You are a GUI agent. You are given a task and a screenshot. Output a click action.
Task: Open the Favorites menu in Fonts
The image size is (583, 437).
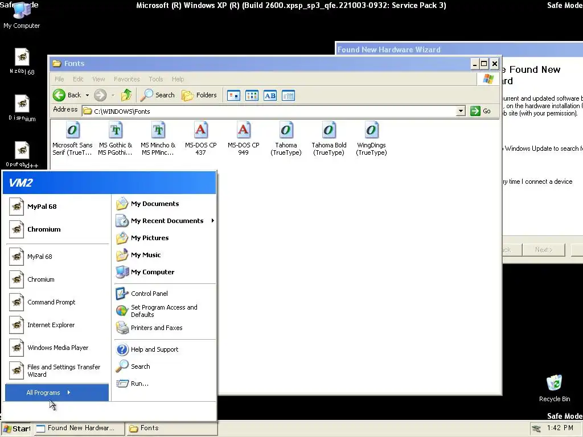click(127, 79)
